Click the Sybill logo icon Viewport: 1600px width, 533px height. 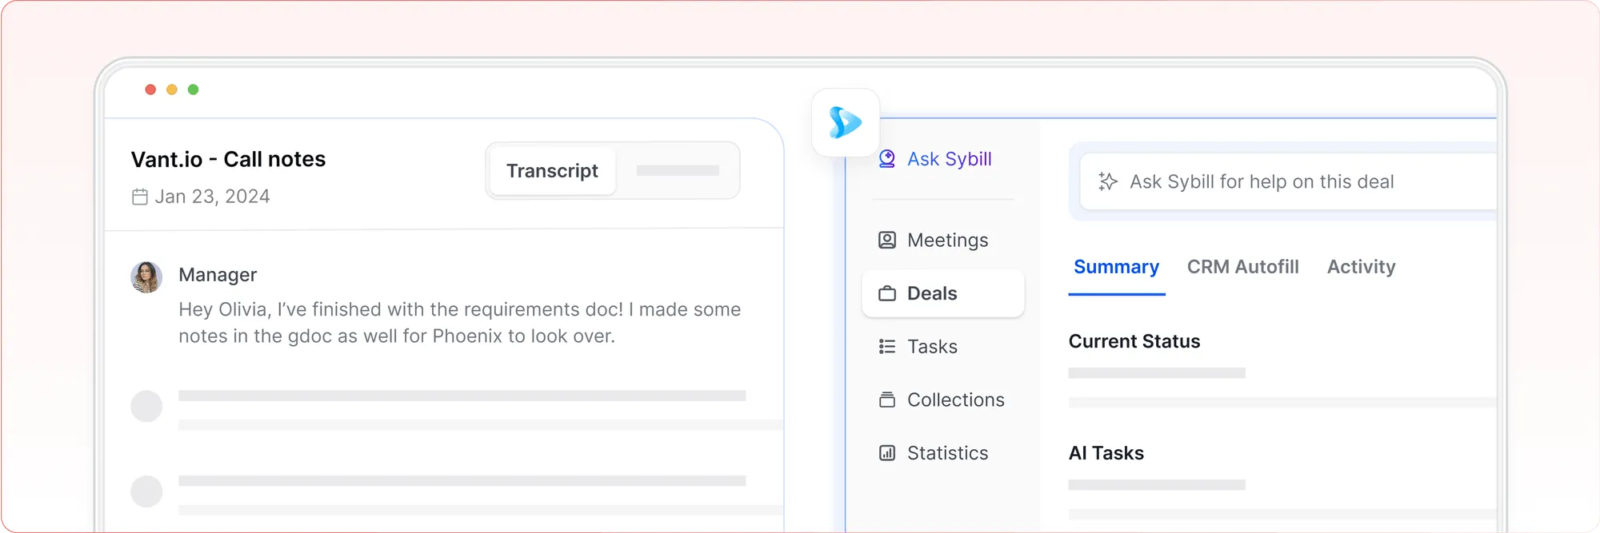(846, 122)
